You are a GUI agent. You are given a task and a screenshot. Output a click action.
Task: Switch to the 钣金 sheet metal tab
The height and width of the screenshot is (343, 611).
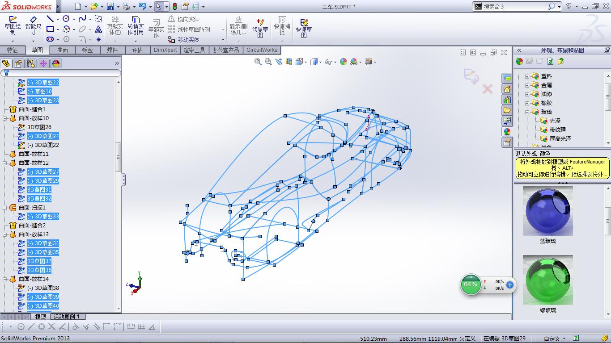(x=88, y=50)
